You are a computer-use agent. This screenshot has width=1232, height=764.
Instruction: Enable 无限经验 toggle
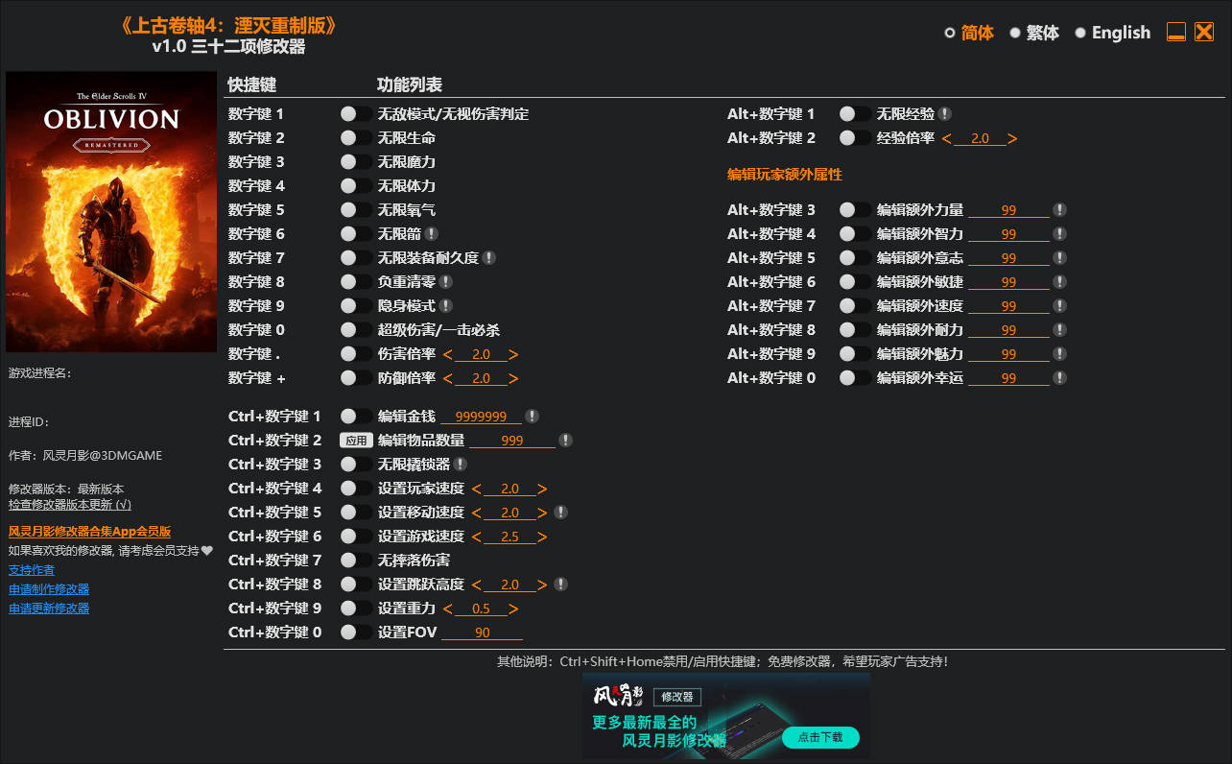(x=855, y=113)
